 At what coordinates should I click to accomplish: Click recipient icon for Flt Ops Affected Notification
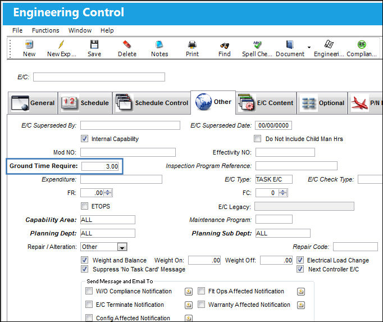click(x=301, y=292)
